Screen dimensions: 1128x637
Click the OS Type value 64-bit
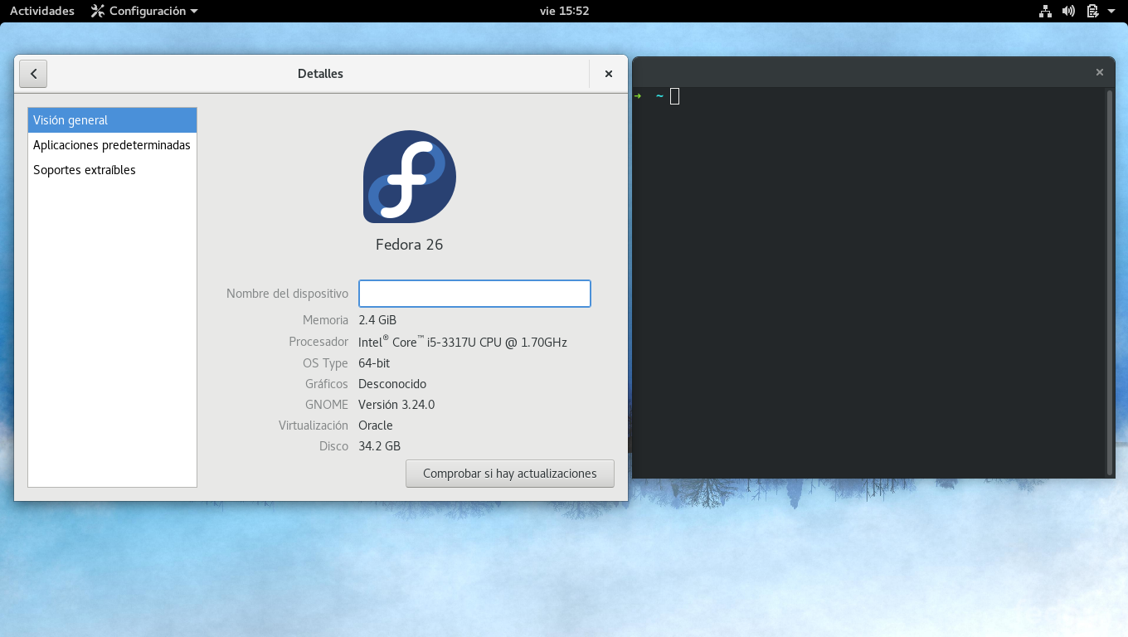coord(374,363)
